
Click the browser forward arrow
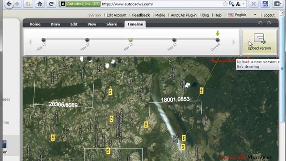17,4
